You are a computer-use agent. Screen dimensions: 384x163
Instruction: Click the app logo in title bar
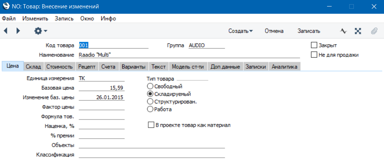(6, 6)
